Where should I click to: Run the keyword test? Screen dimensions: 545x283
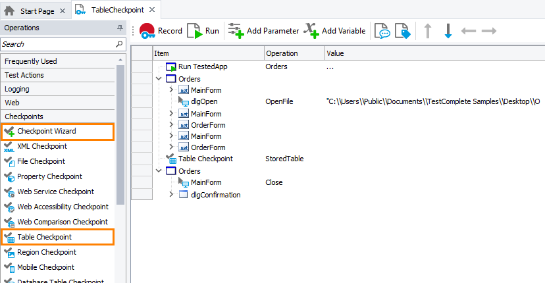coord(203,31)
